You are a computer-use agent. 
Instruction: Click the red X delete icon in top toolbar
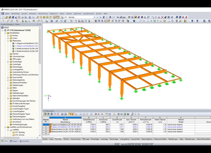[x=162, y=17]
